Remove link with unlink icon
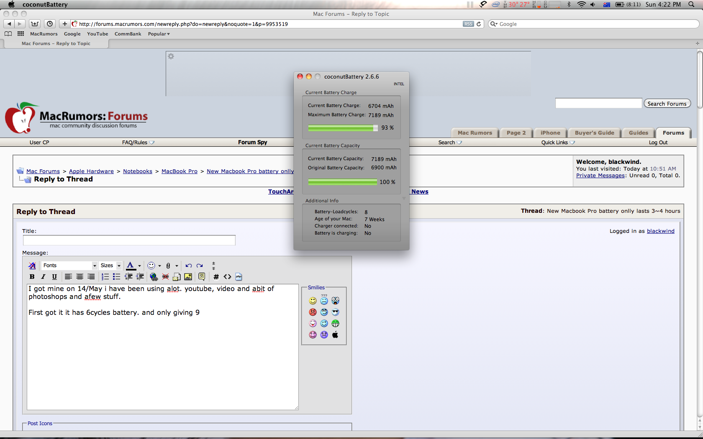This screenshot has width=703, height=439. 165,277
